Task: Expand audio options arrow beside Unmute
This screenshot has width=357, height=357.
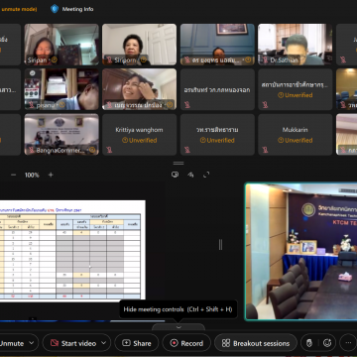Action: [32, 343]
